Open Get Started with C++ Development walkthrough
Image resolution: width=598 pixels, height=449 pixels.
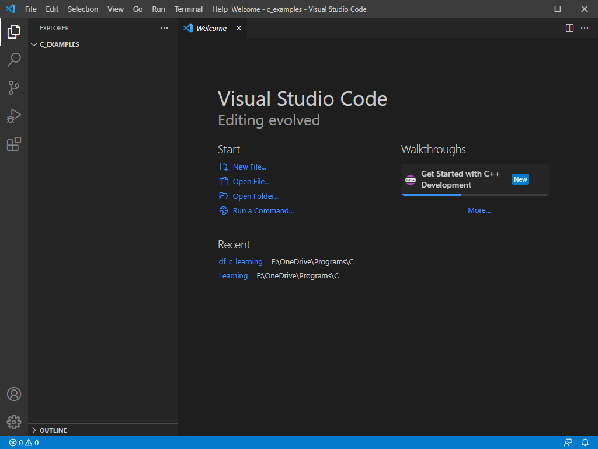coord(475,179)
